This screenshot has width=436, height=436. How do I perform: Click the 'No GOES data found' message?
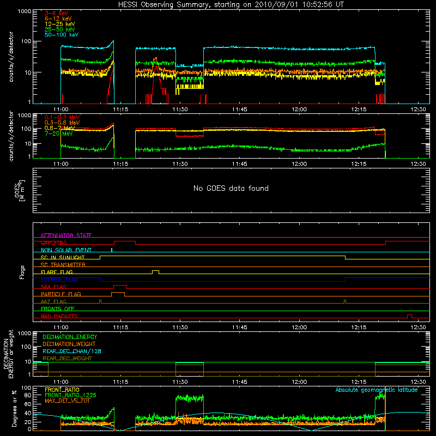coord(231,188)
